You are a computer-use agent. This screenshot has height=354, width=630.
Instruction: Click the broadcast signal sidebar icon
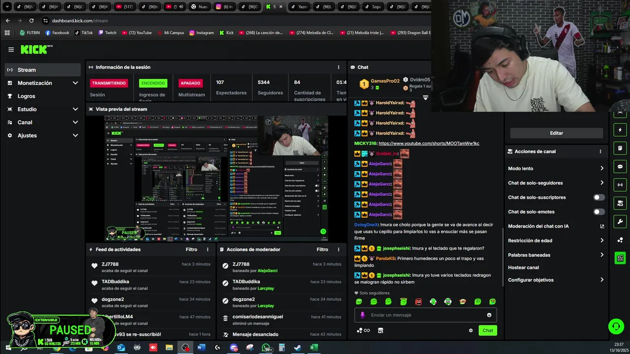pyautogui.click(x=620, y=185)
